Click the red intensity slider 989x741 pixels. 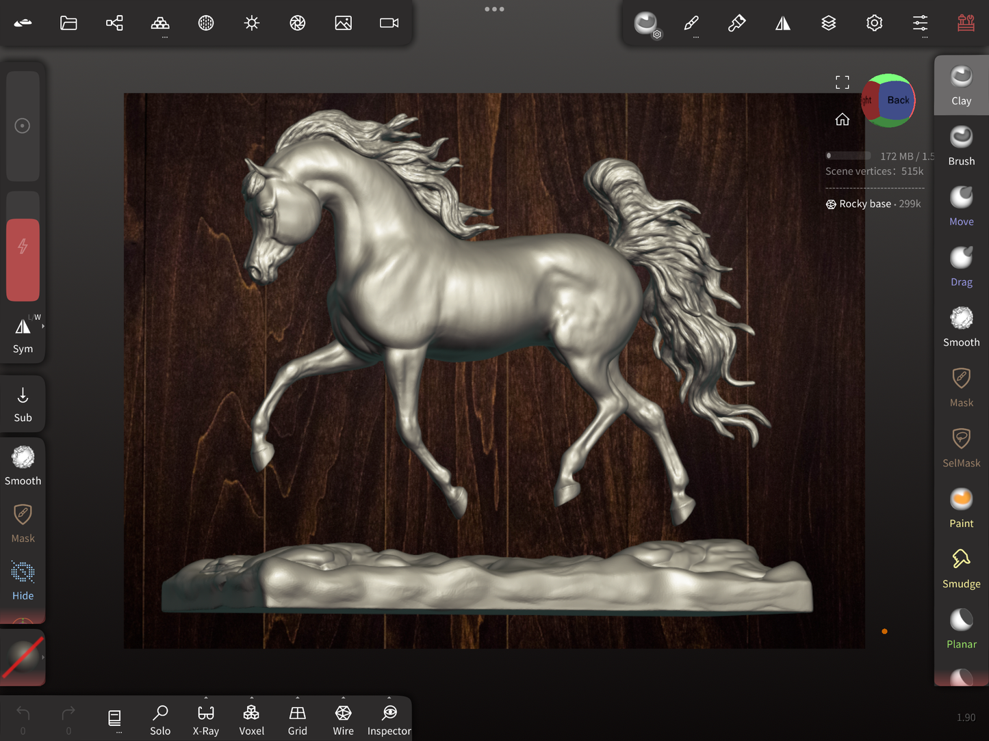23,260
